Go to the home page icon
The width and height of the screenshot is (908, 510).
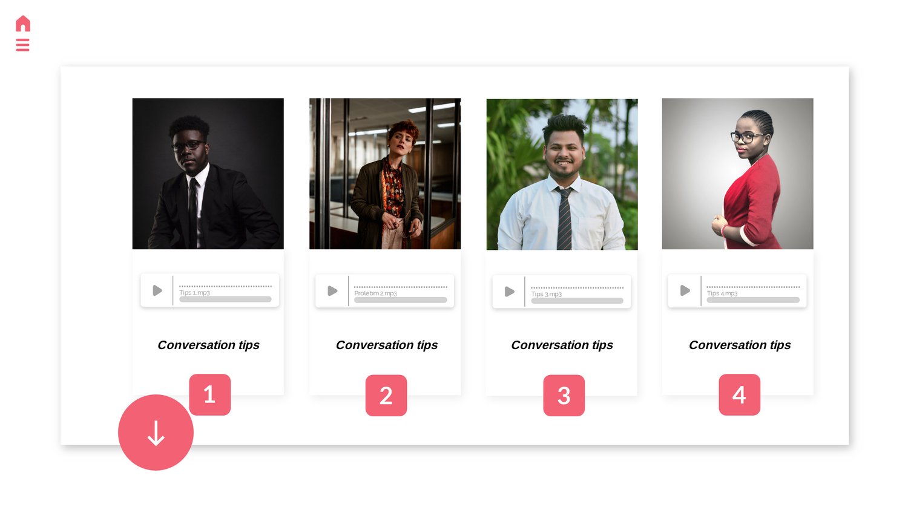[x=23, y=24]
